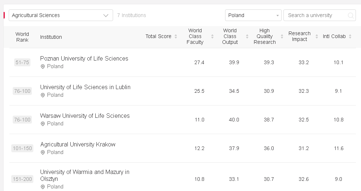The width and height of the screenshot is (361, 191).
Task: Open Poznan University of Life Sciences
Action: (84, 59)
